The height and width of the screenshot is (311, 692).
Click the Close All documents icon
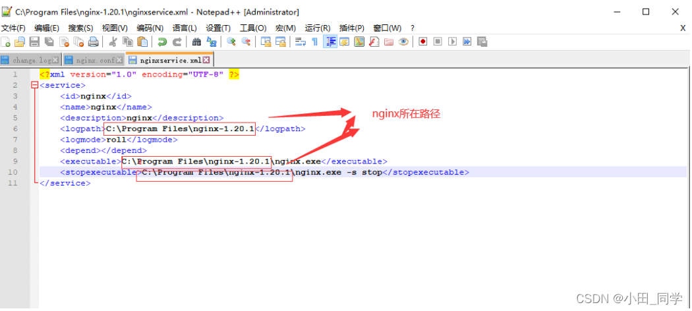click(x=78, y=42)
